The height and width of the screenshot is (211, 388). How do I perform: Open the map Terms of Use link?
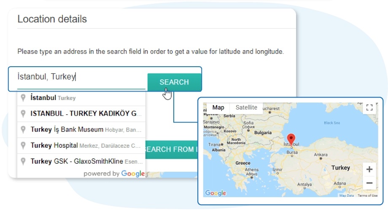pos(367,196)
